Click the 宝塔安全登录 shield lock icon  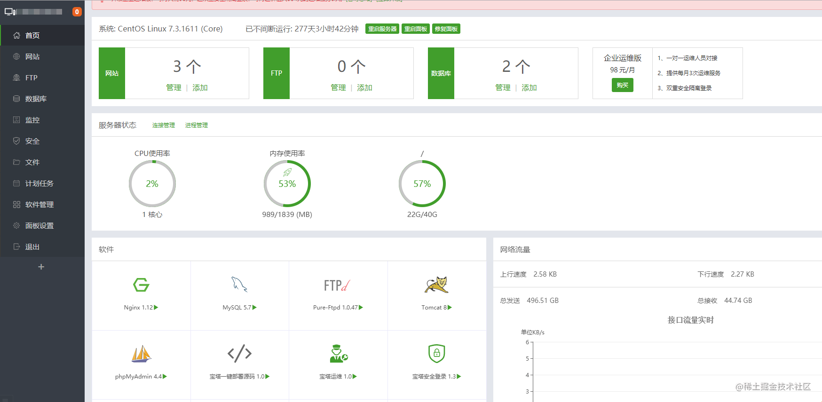(x=437, y=354)
